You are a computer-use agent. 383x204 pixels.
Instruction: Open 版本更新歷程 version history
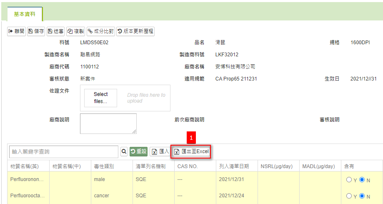[135, 31]
